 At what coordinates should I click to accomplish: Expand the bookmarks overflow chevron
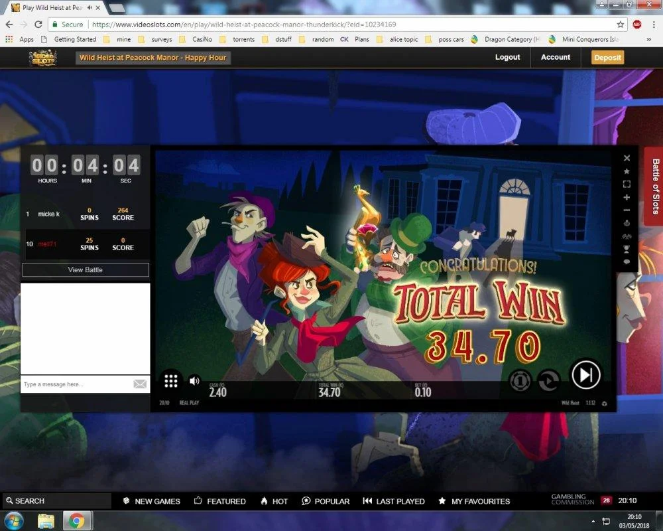[x=648, y=39]
